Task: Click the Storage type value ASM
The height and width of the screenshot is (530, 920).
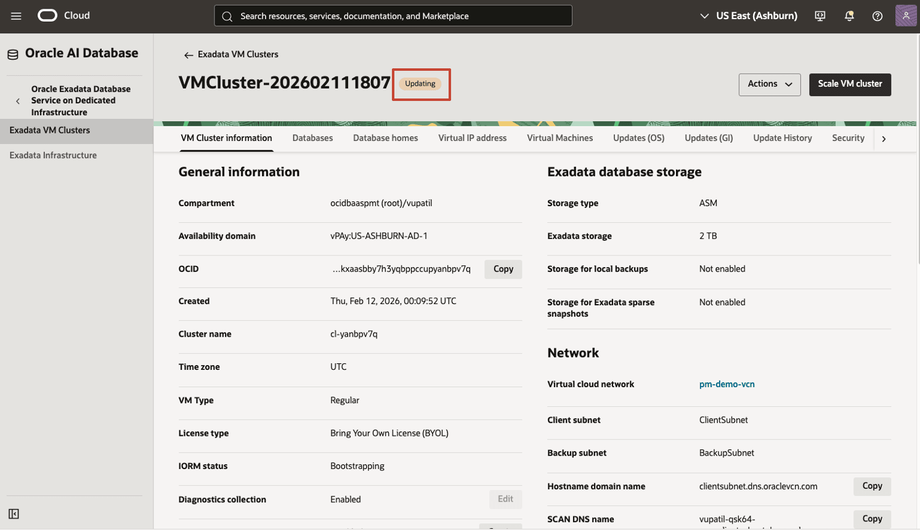Action: click(x=708, y=203)
